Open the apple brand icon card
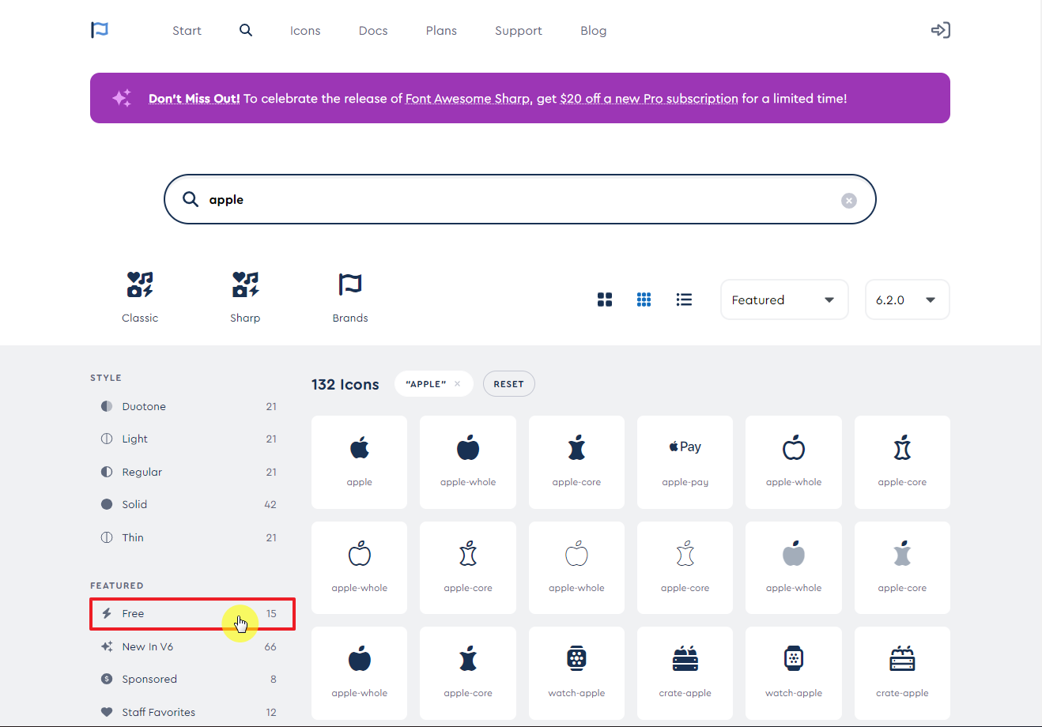This screenshot has height=727, width=1042. 359,462
